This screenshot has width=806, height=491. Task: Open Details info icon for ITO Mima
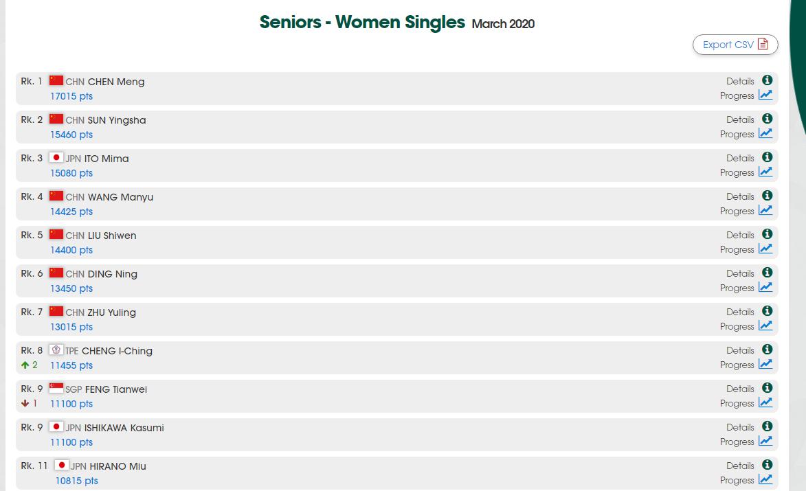click(x=767, y=157)
